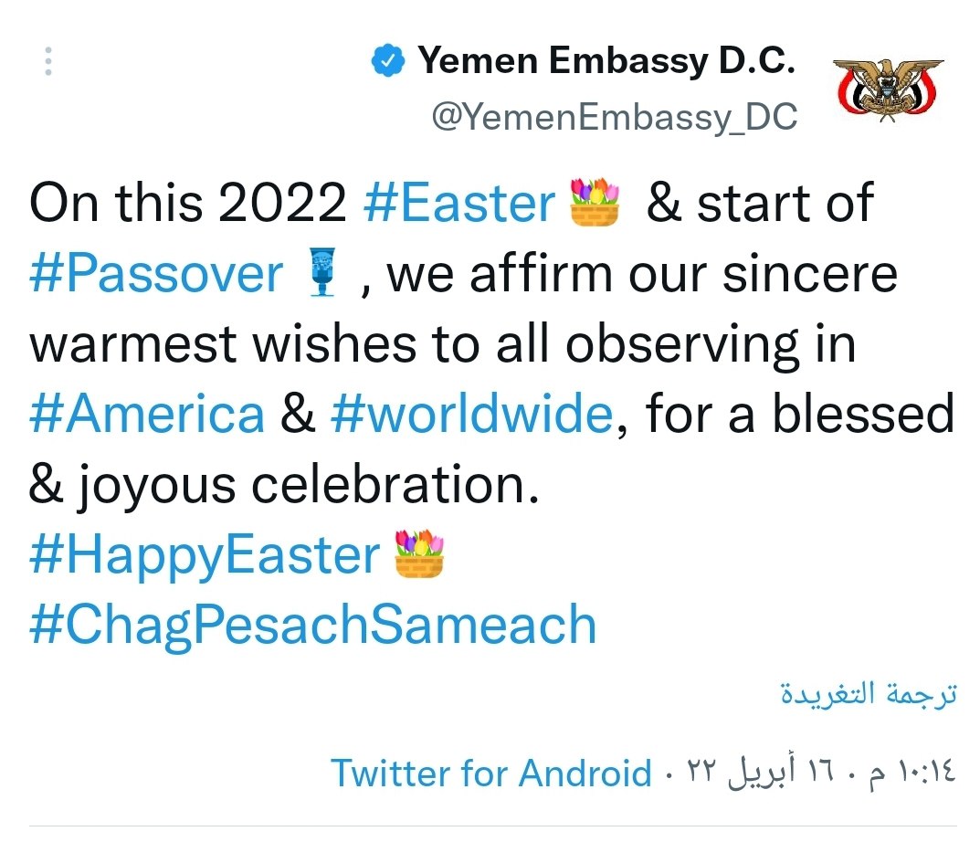The height and width of the screenshot is (842, 980).
Task: Open the Yemen Embassy eagle profile picture
Action: [888, 89]
